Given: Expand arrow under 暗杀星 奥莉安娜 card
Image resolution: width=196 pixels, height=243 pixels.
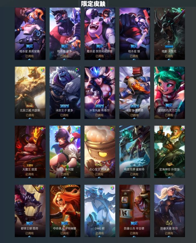Looking at the screenshot, I should (30, 59).
